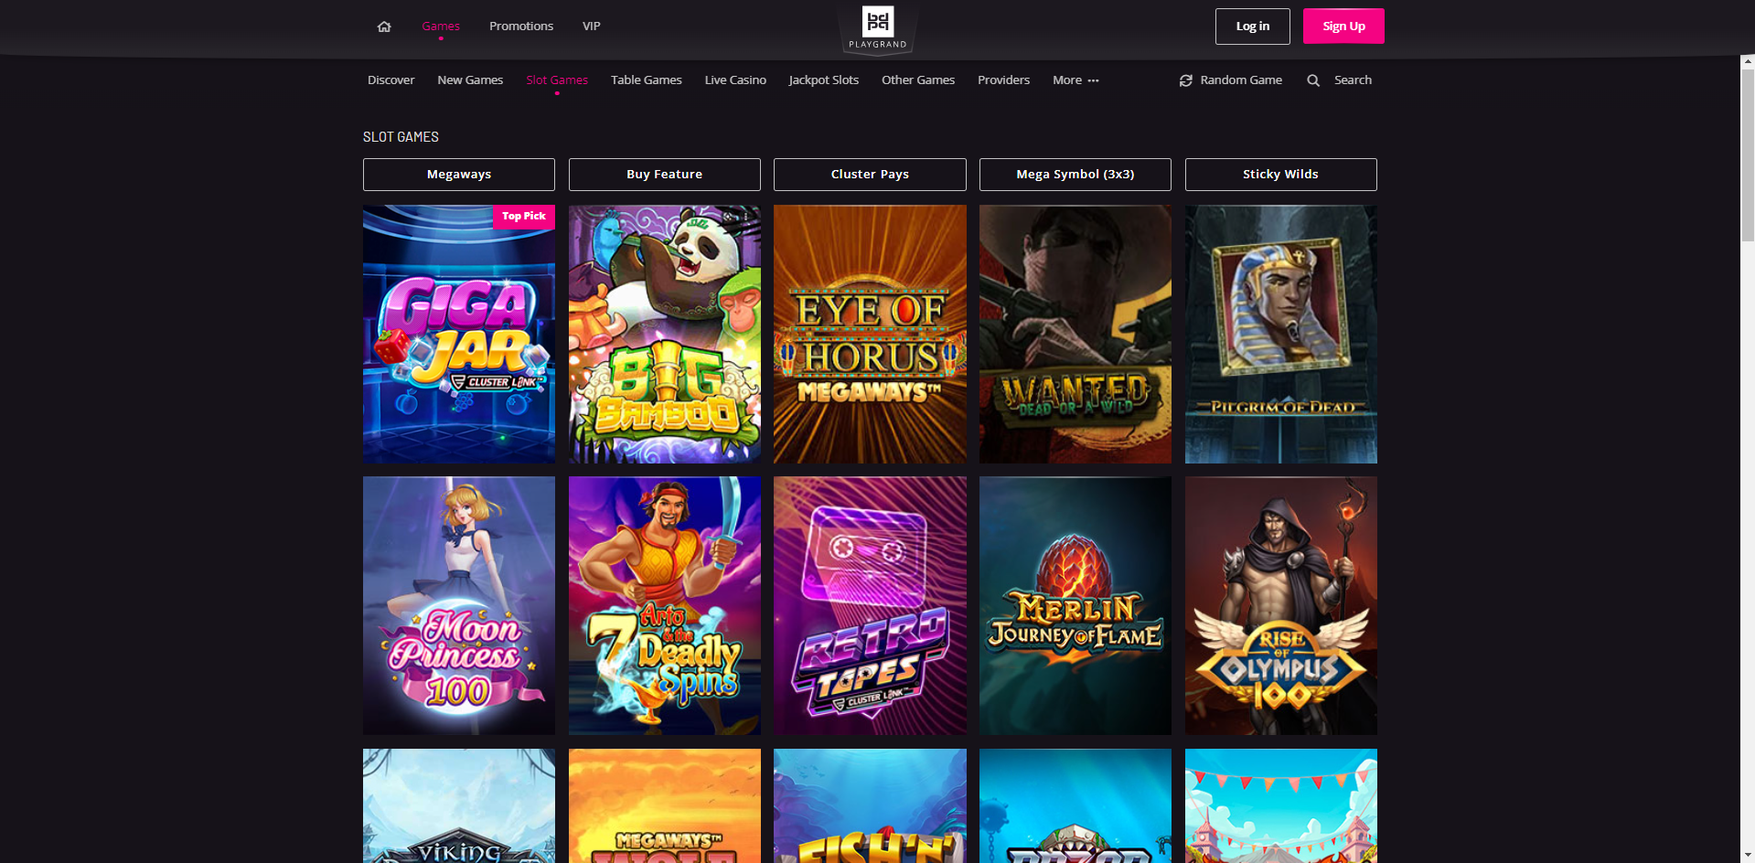Viewport: 1755px width, 863px height.
Task: Filter slots by Mega Symbol (3x3)
Action: pos(1075,175)
